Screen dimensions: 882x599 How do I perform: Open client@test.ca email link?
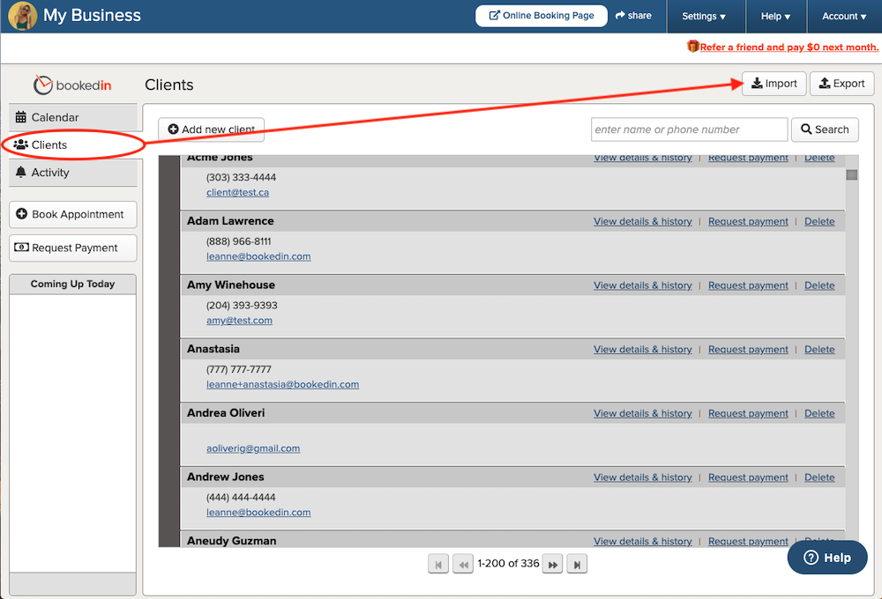pyautogui.click(x=237, y=192)
